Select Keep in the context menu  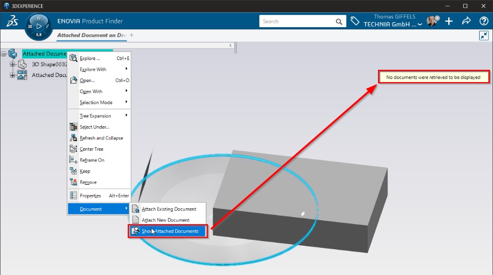(x=99, y=171)
